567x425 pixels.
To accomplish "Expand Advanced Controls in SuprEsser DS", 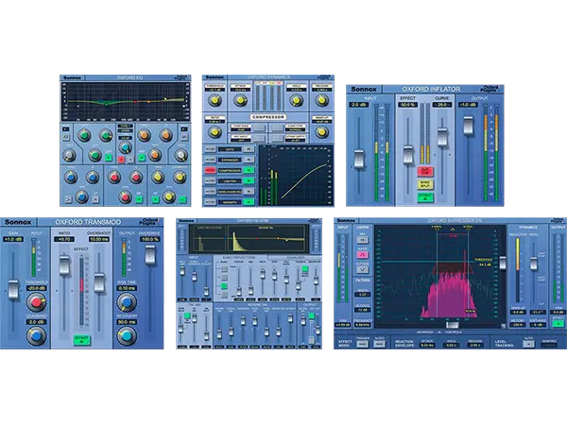I will point(439,331).
